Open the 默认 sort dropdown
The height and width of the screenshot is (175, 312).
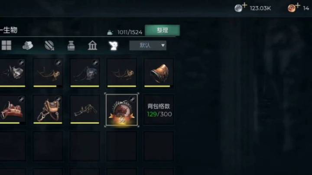[x=148, y=45]
